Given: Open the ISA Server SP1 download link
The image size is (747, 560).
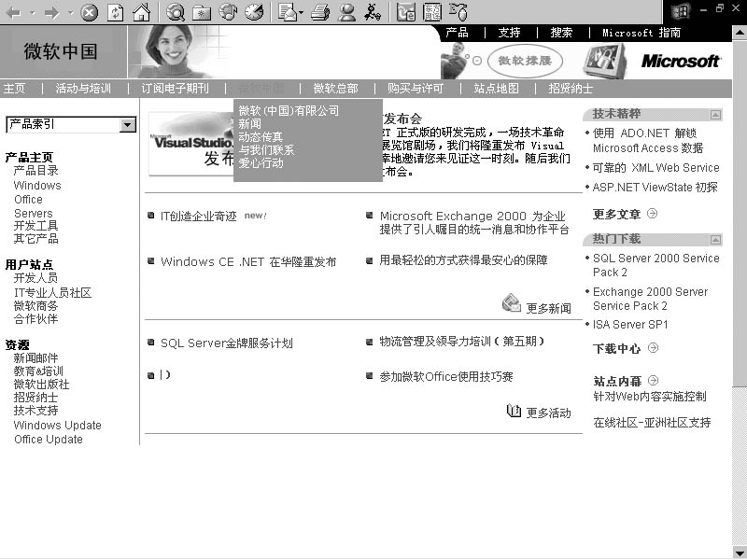Looking at the screenshot, I should coord(630,325).
